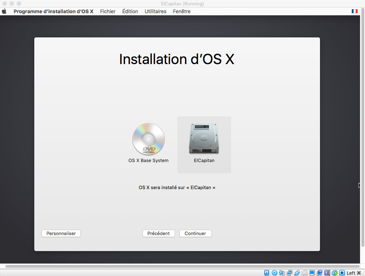Viewport: 365px width, 276px height.
Task: Click the Left ⌘ host key label
Action: click(354, 273)
